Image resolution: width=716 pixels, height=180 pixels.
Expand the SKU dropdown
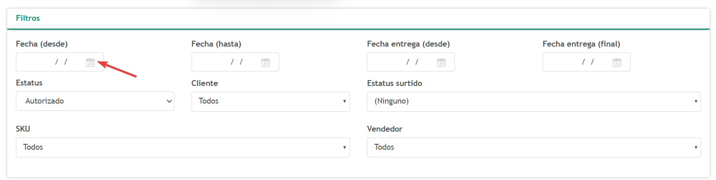183,147
